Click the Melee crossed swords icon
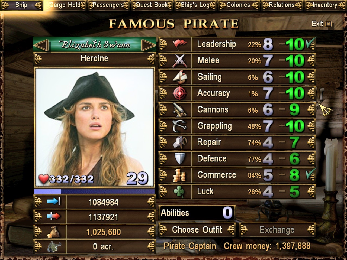This screenshot has width=347, height=260. [179, 61]
